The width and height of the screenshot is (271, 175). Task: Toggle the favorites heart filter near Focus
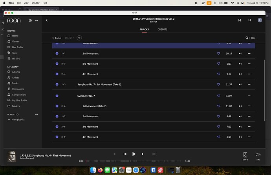point(79,38)
